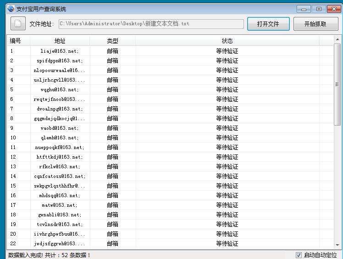Select row htfttkdj@163.net
The image size is (343, 259).
coord(171,157)
